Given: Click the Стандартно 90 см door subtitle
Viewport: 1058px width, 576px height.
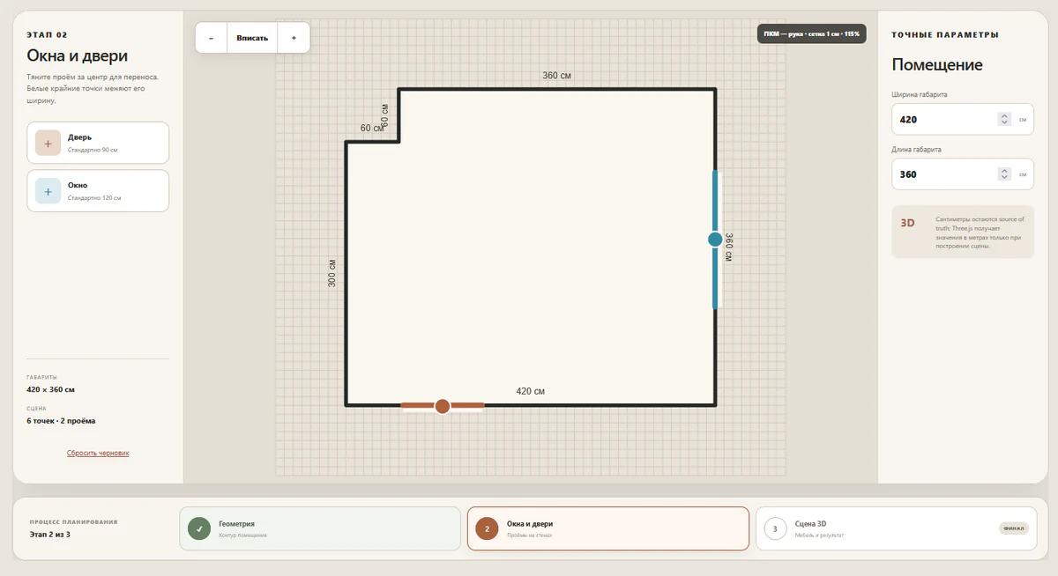Looking at the screenshot, I should pyautogui.click(x=93, y=150).
